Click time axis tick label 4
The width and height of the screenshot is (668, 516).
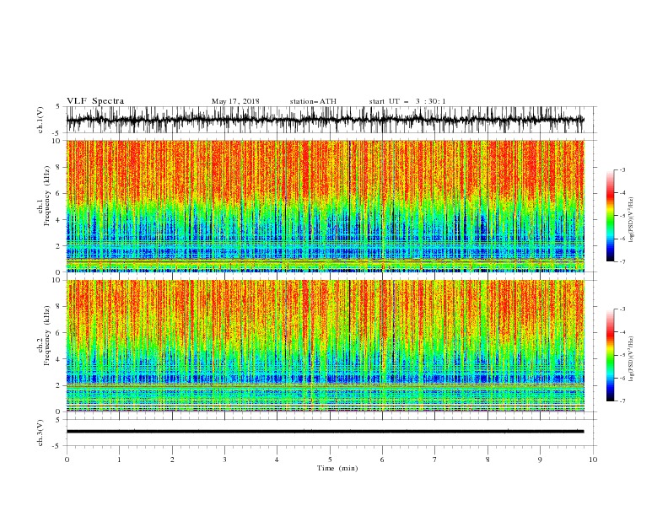(x=277, y=460)
